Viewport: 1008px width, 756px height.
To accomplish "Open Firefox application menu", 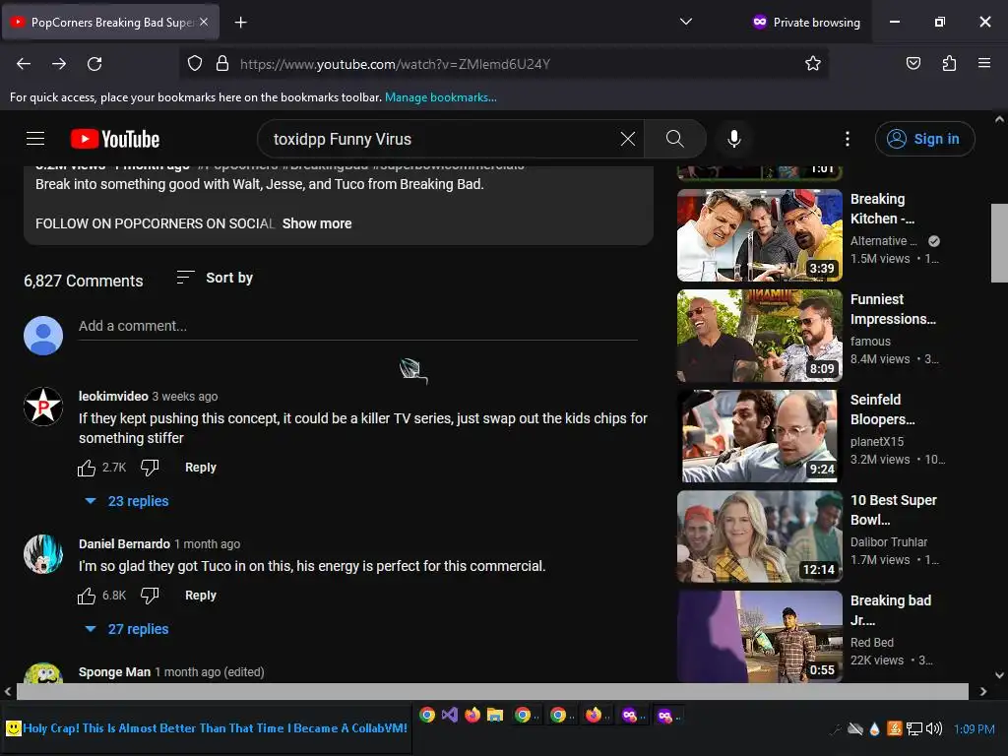I will 984,64.
